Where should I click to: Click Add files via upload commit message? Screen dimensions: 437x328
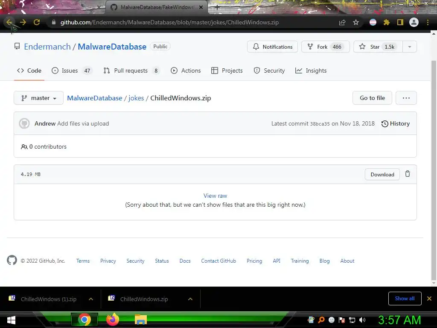83,123
